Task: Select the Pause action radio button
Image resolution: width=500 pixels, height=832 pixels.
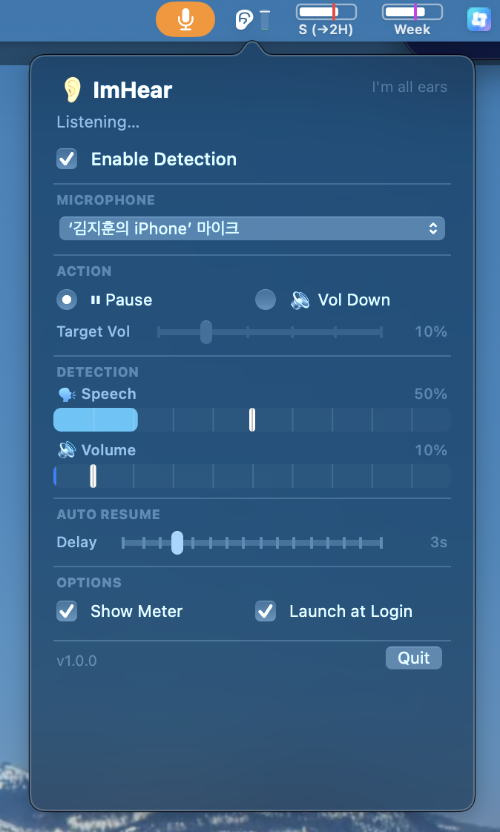Action: [x=67, y=300]
